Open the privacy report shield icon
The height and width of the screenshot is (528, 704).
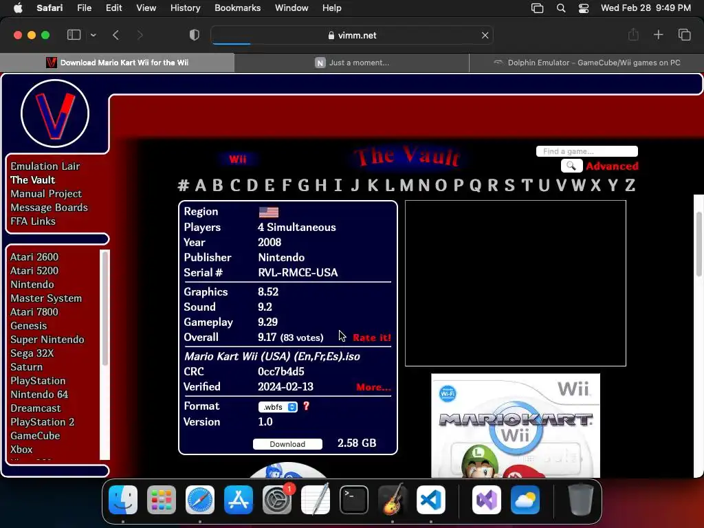click(195, 35)
